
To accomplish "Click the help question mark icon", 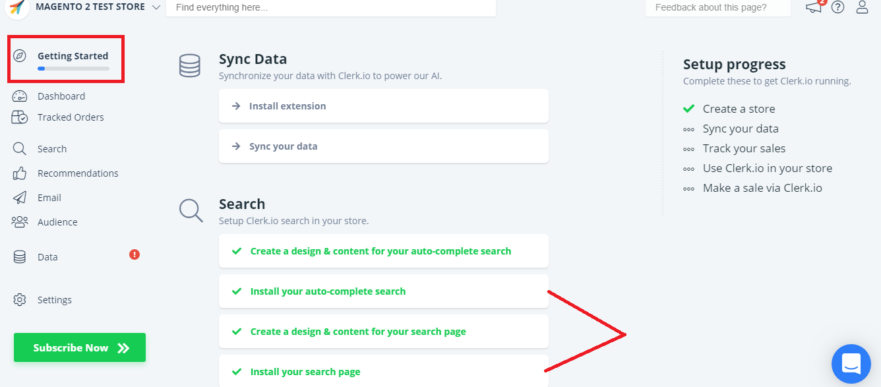I will [x=837, y=7].
